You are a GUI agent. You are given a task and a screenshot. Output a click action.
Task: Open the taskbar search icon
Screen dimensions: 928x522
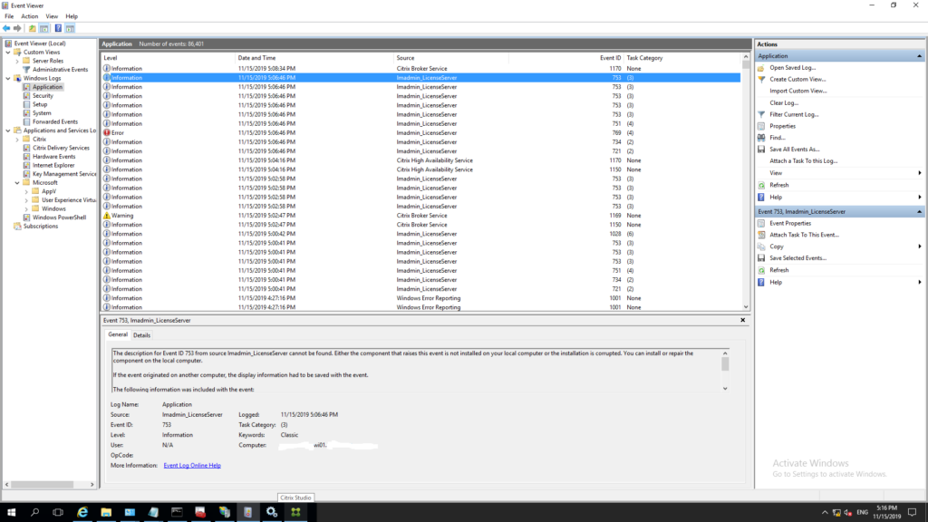coord(35,512)
